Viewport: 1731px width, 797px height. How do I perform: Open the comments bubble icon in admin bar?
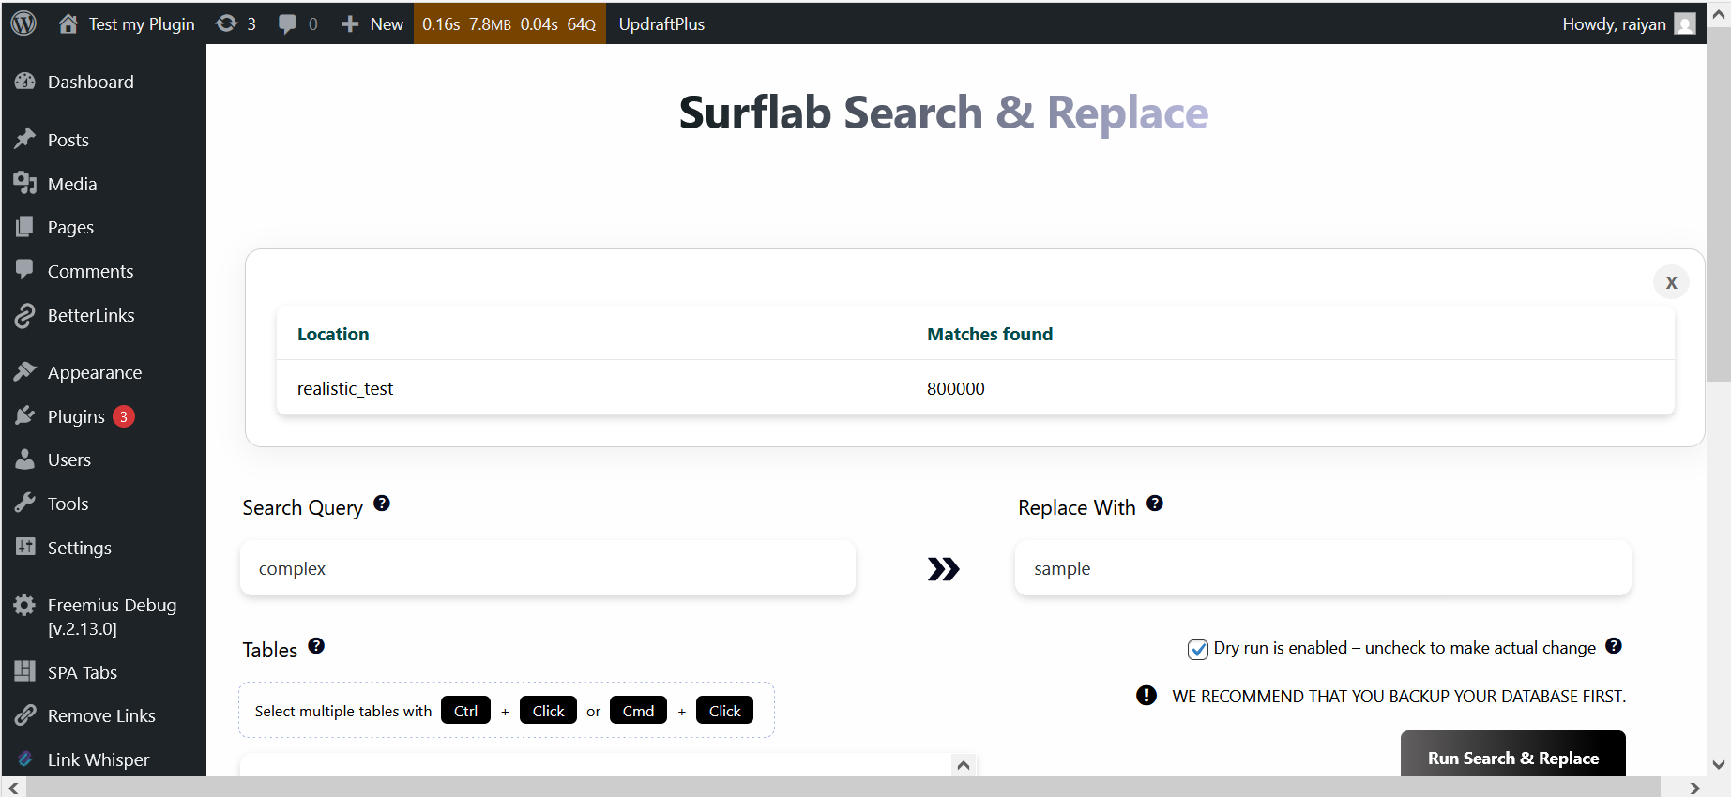(287, 24)
